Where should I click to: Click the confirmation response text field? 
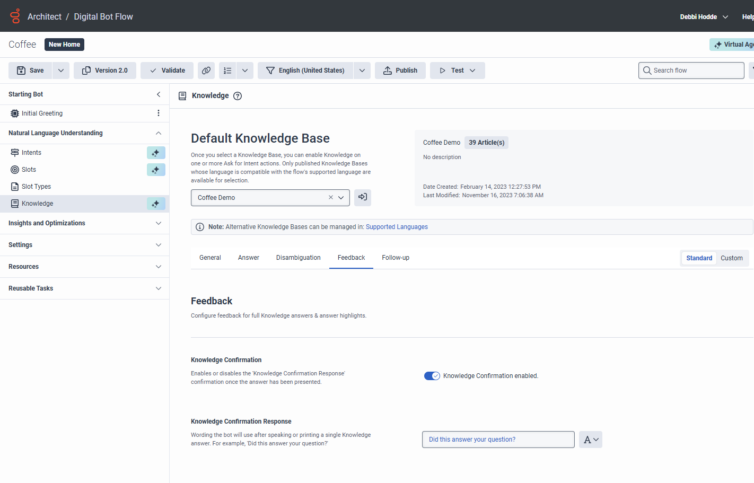coord(498,440)
